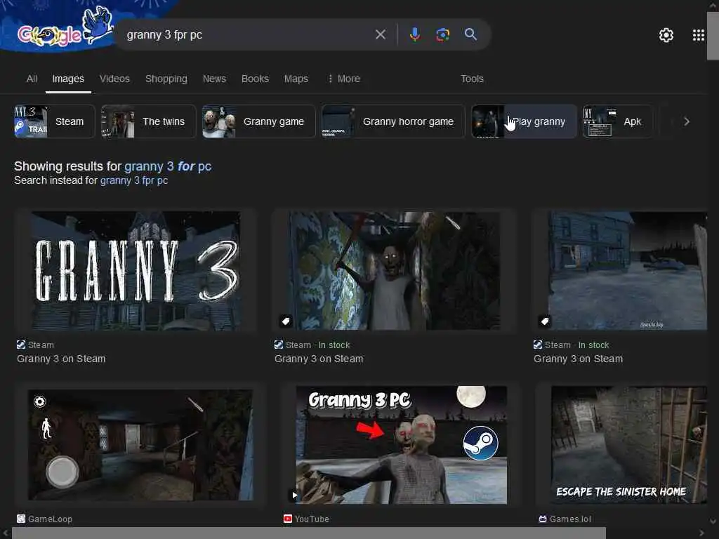Viewport: 719px width, 539px height.
Task: Select the Images tab
Action: pyautogui.click(x=68, y=79)
